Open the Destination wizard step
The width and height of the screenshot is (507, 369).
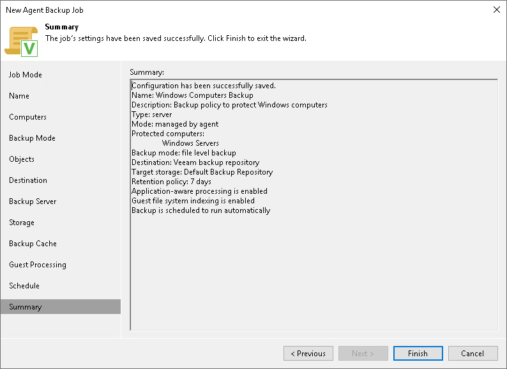coord(28,180)
